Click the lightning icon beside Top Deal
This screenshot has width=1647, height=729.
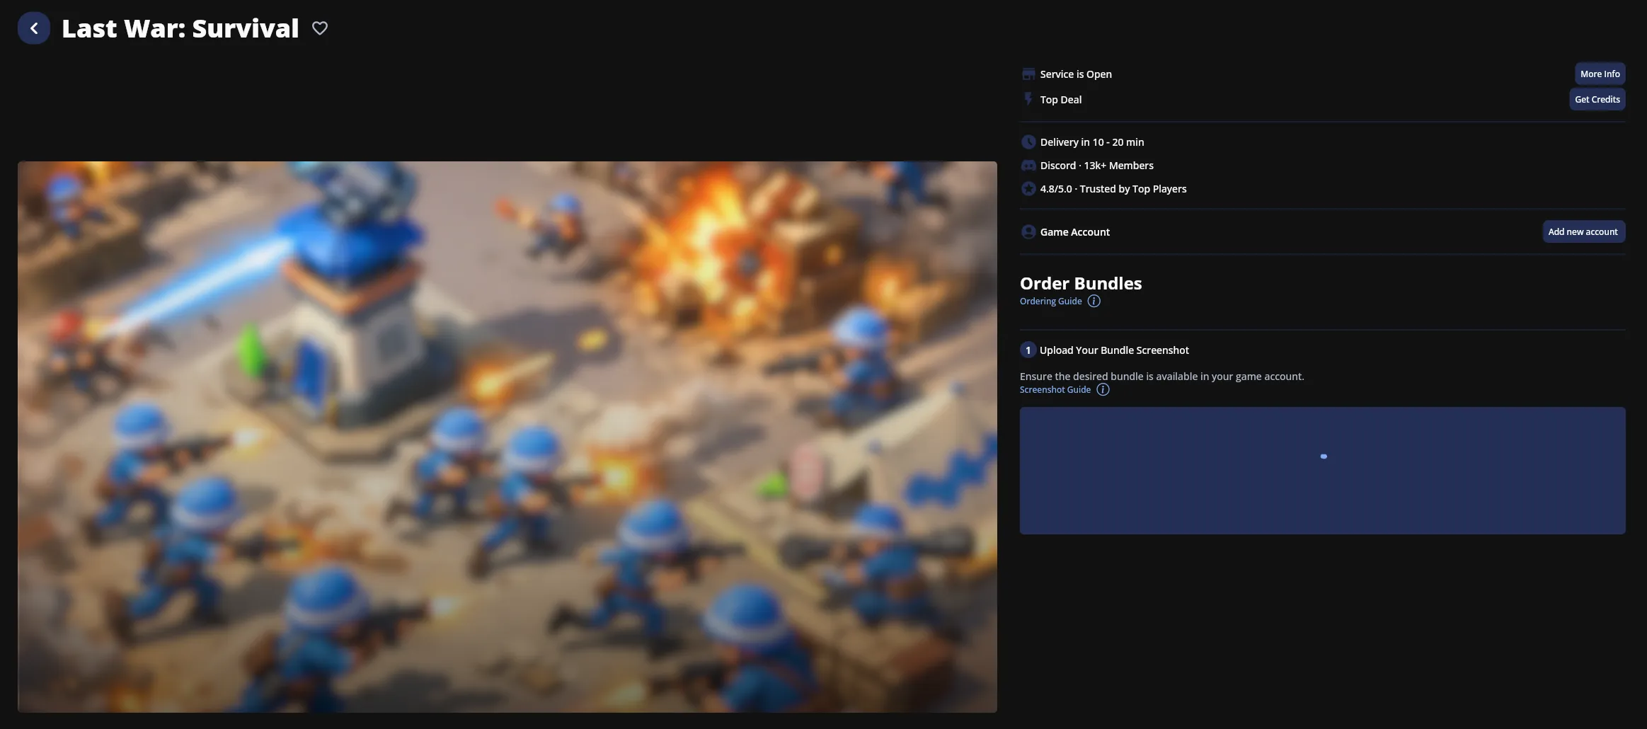[x=1028, y=99]
